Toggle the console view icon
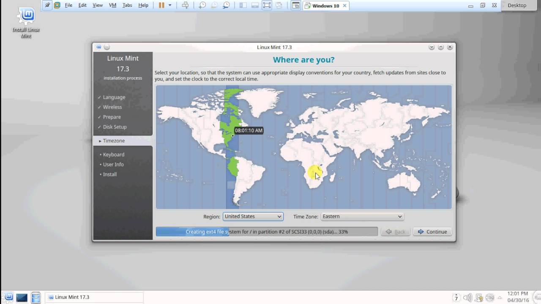 296,5
